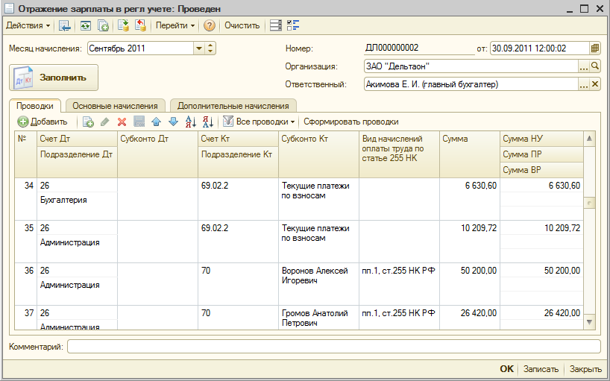610x381 pixels.
Task: Click the ЗАО "Дельтаон" organization field
Action: [471, 66]
